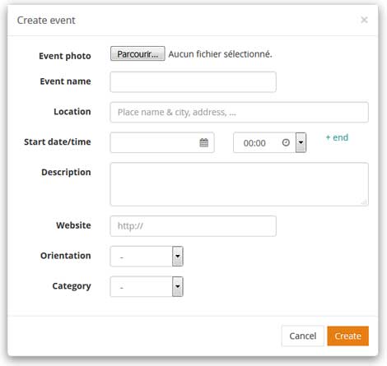The height and width of the screenshot is (366, 387).
Task: Expand the Category dropdown
Action: coord(178,286)
